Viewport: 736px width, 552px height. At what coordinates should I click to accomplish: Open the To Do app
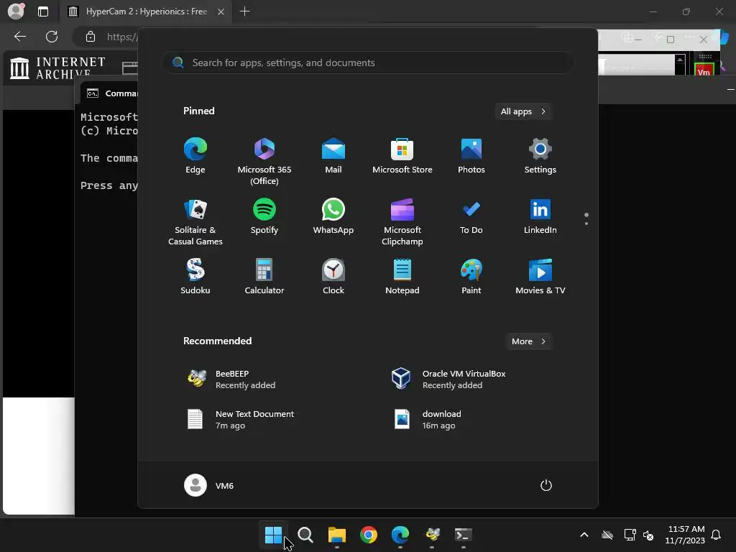[x=471, y=216]
